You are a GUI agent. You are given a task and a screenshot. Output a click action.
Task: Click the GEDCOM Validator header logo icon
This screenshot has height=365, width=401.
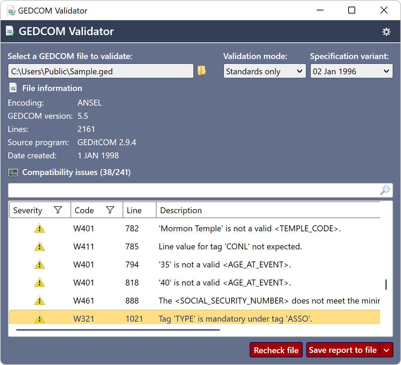(10, 31)
